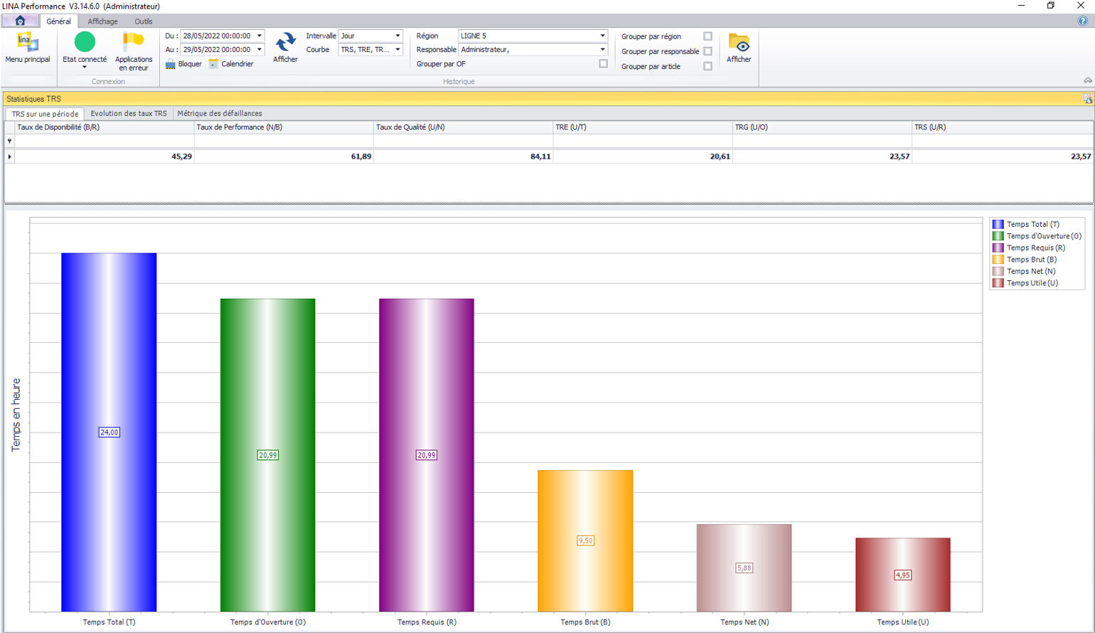Open the Région LIGNE 5 dropdown
The width and height of the screenshot is (1095, 633).
click(602, 36)
